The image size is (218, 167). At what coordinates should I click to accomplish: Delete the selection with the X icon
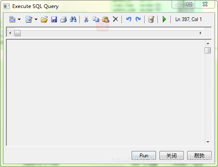coord(116,19)
